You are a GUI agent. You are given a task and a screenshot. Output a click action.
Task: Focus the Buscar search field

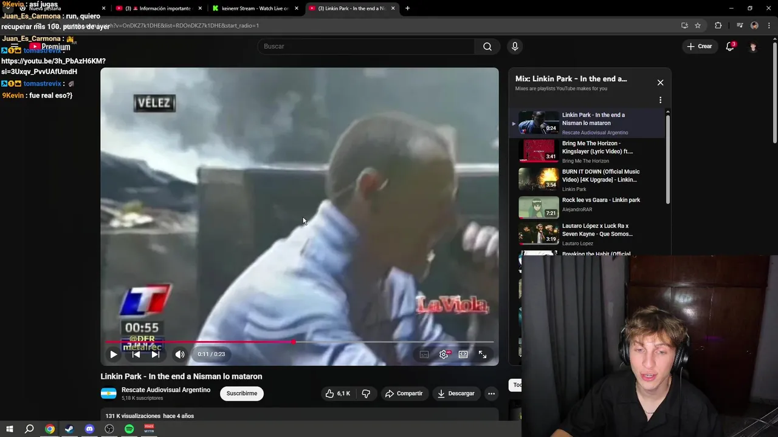pyautogui.click(x=366, y=47)
